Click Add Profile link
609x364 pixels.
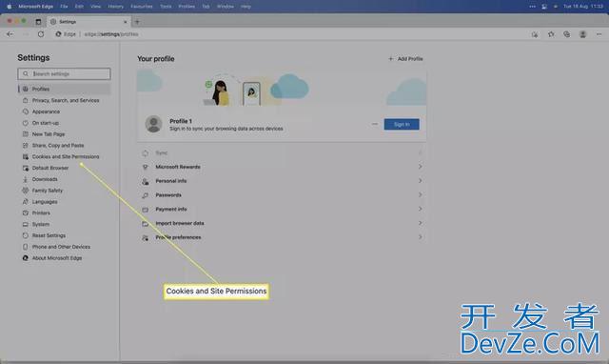[405, 59]
